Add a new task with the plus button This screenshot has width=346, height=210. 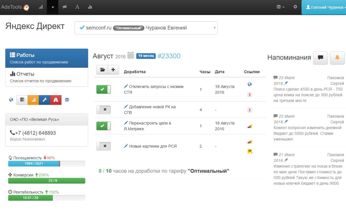point(113,70)
